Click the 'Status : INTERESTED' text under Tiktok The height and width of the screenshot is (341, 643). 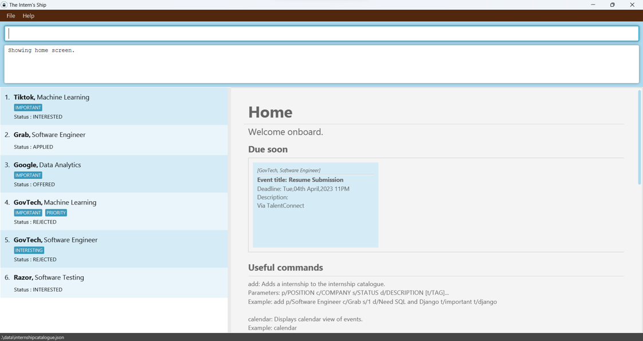coord(38,117)
